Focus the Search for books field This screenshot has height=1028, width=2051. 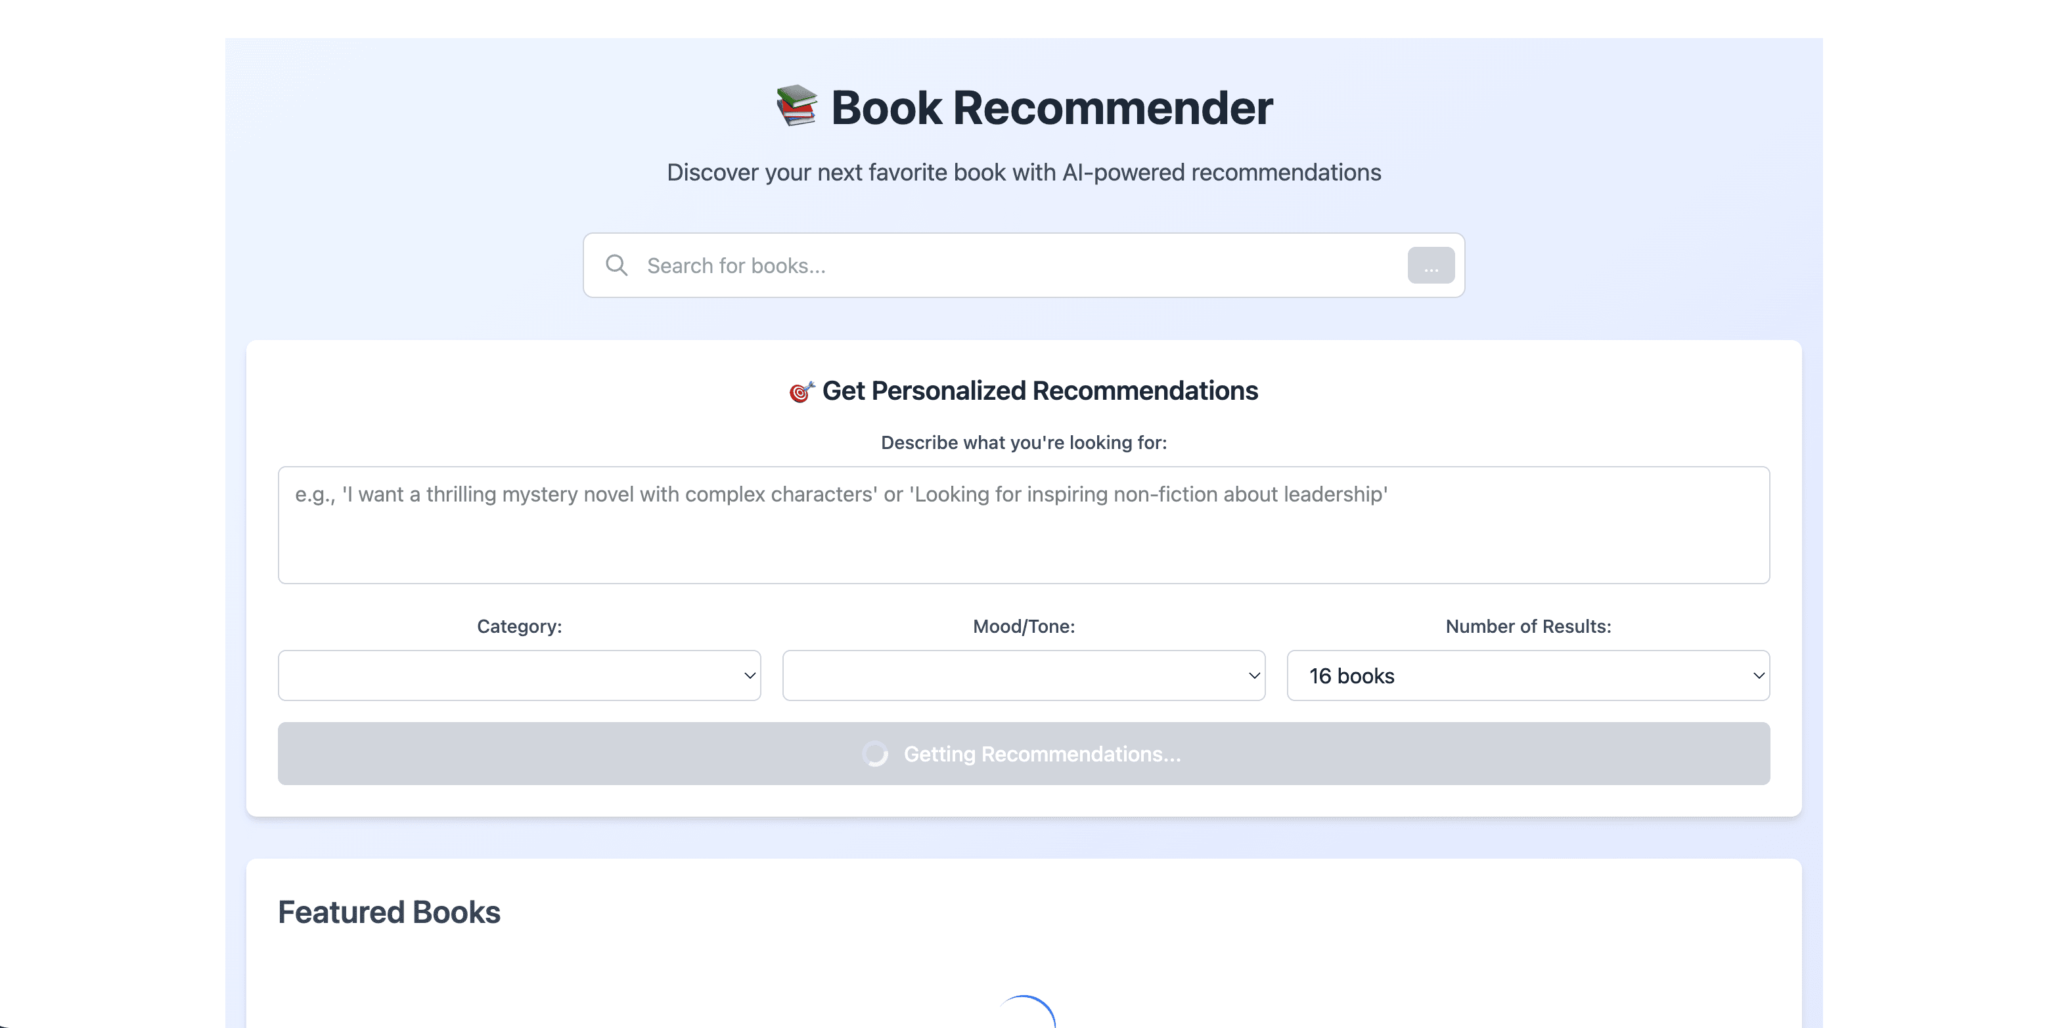pos(1019,266)
